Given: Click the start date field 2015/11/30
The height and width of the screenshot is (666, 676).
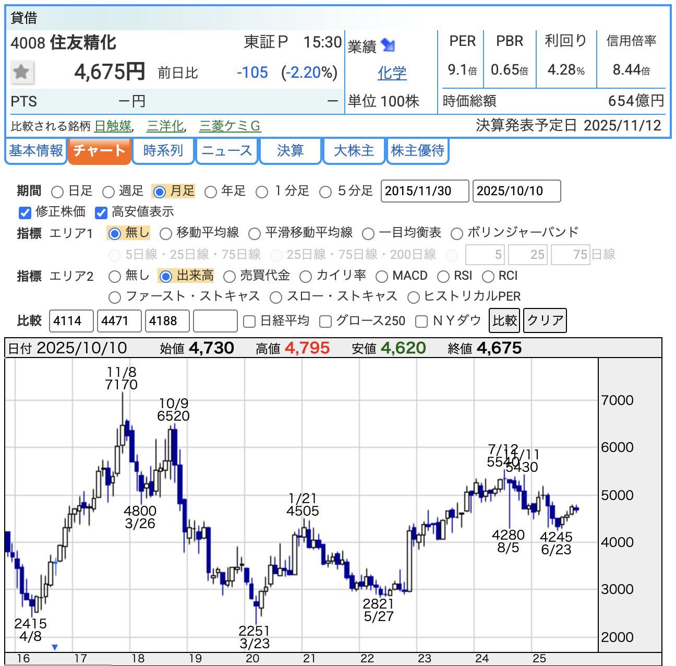Looking at the screenshot, I should point(425,191).
